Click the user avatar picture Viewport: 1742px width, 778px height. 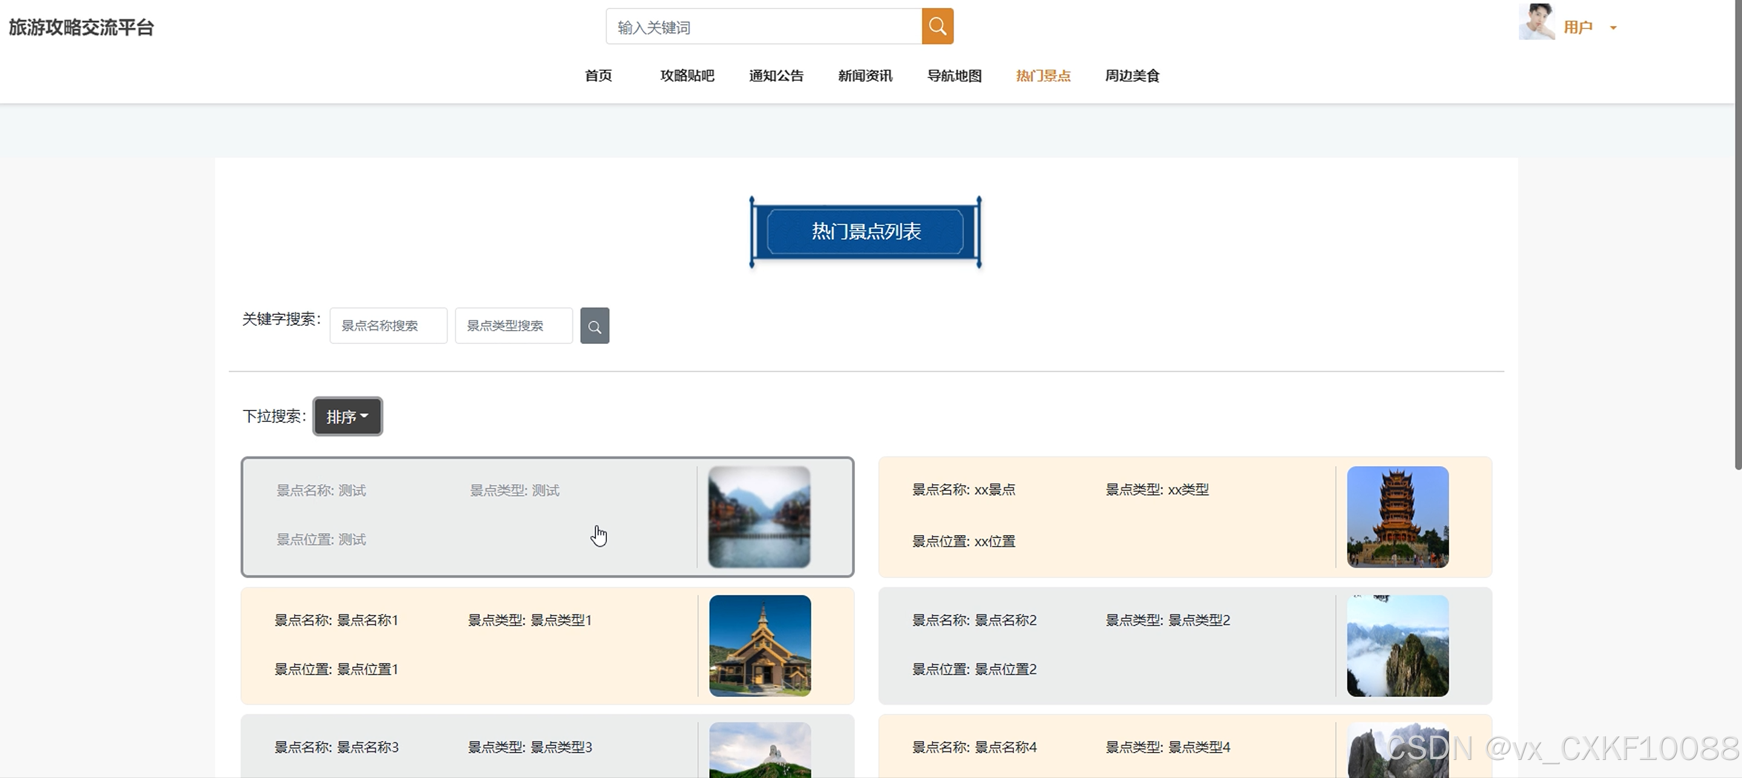click(x=1536, y=23)
